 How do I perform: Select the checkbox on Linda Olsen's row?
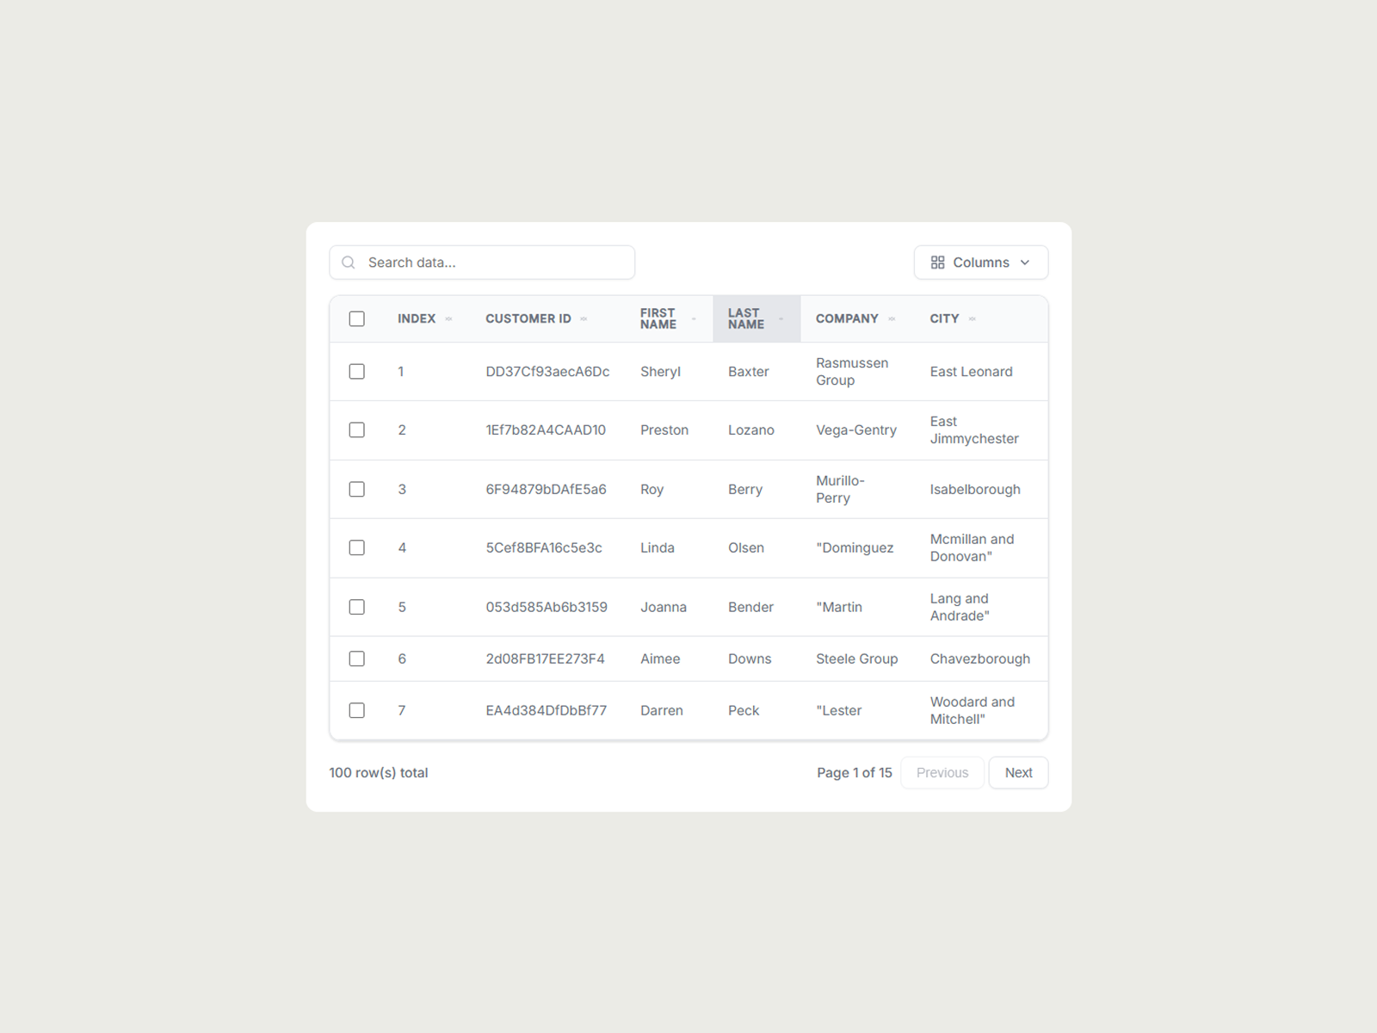[x=357, y=547]
